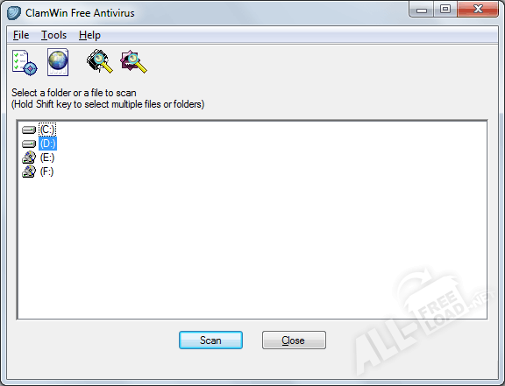The height and width of the screenshot is (386, 505).
Task: Click the globe update virus database icon
Action: pos(58,62)
